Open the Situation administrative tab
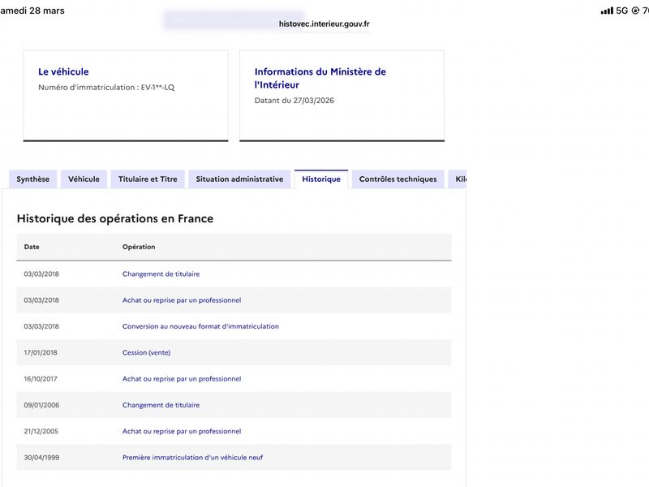 [239, 179]
